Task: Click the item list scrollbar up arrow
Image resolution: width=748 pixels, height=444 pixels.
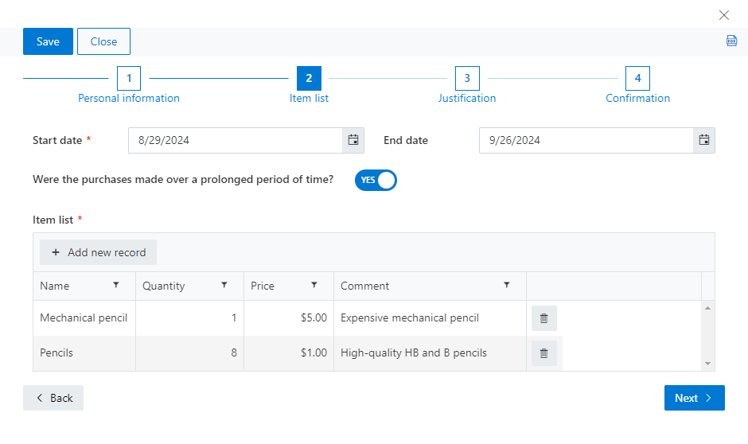Action: pyautogui.click(x=708, y=308)
